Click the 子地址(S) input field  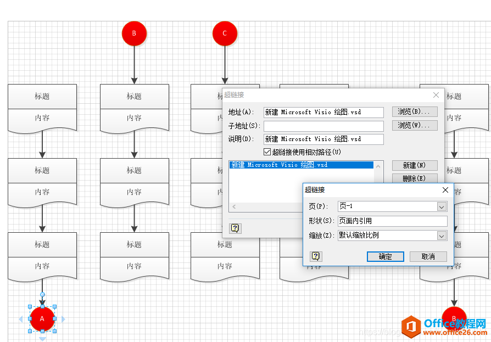(323, 126)
